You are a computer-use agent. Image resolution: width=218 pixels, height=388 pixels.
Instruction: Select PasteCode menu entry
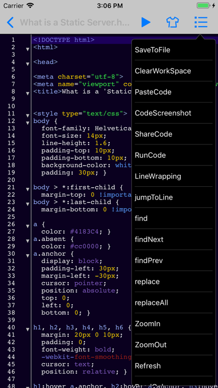tap(174, 92)
